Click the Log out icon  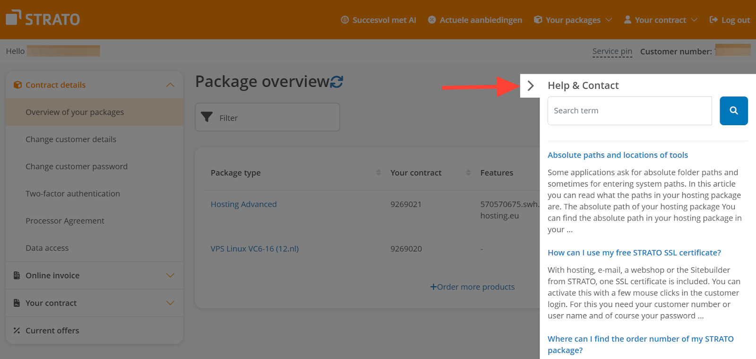[x=713, y=20]
